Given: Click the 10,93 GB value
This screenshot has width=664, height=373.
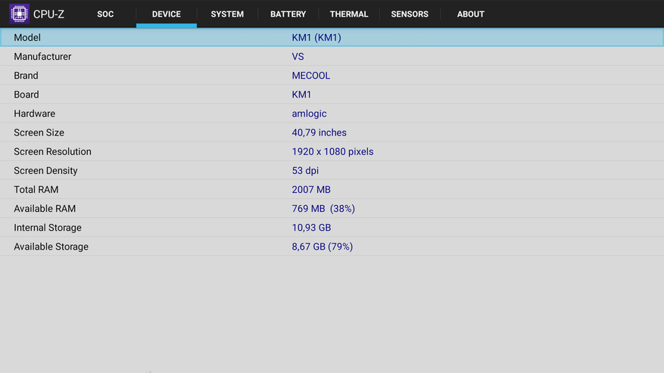Looking at the screenshot, I should click(311, 228).
